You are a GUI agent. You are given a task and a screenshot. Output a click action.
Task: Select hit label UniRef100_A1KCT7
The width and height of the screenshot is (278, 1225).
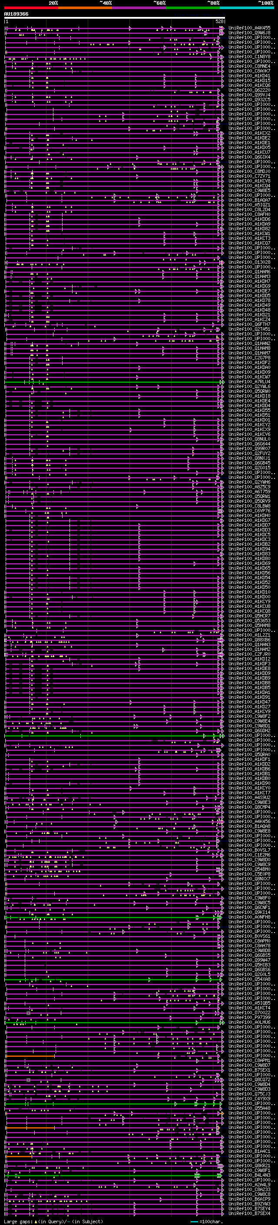tap(249, 793)
